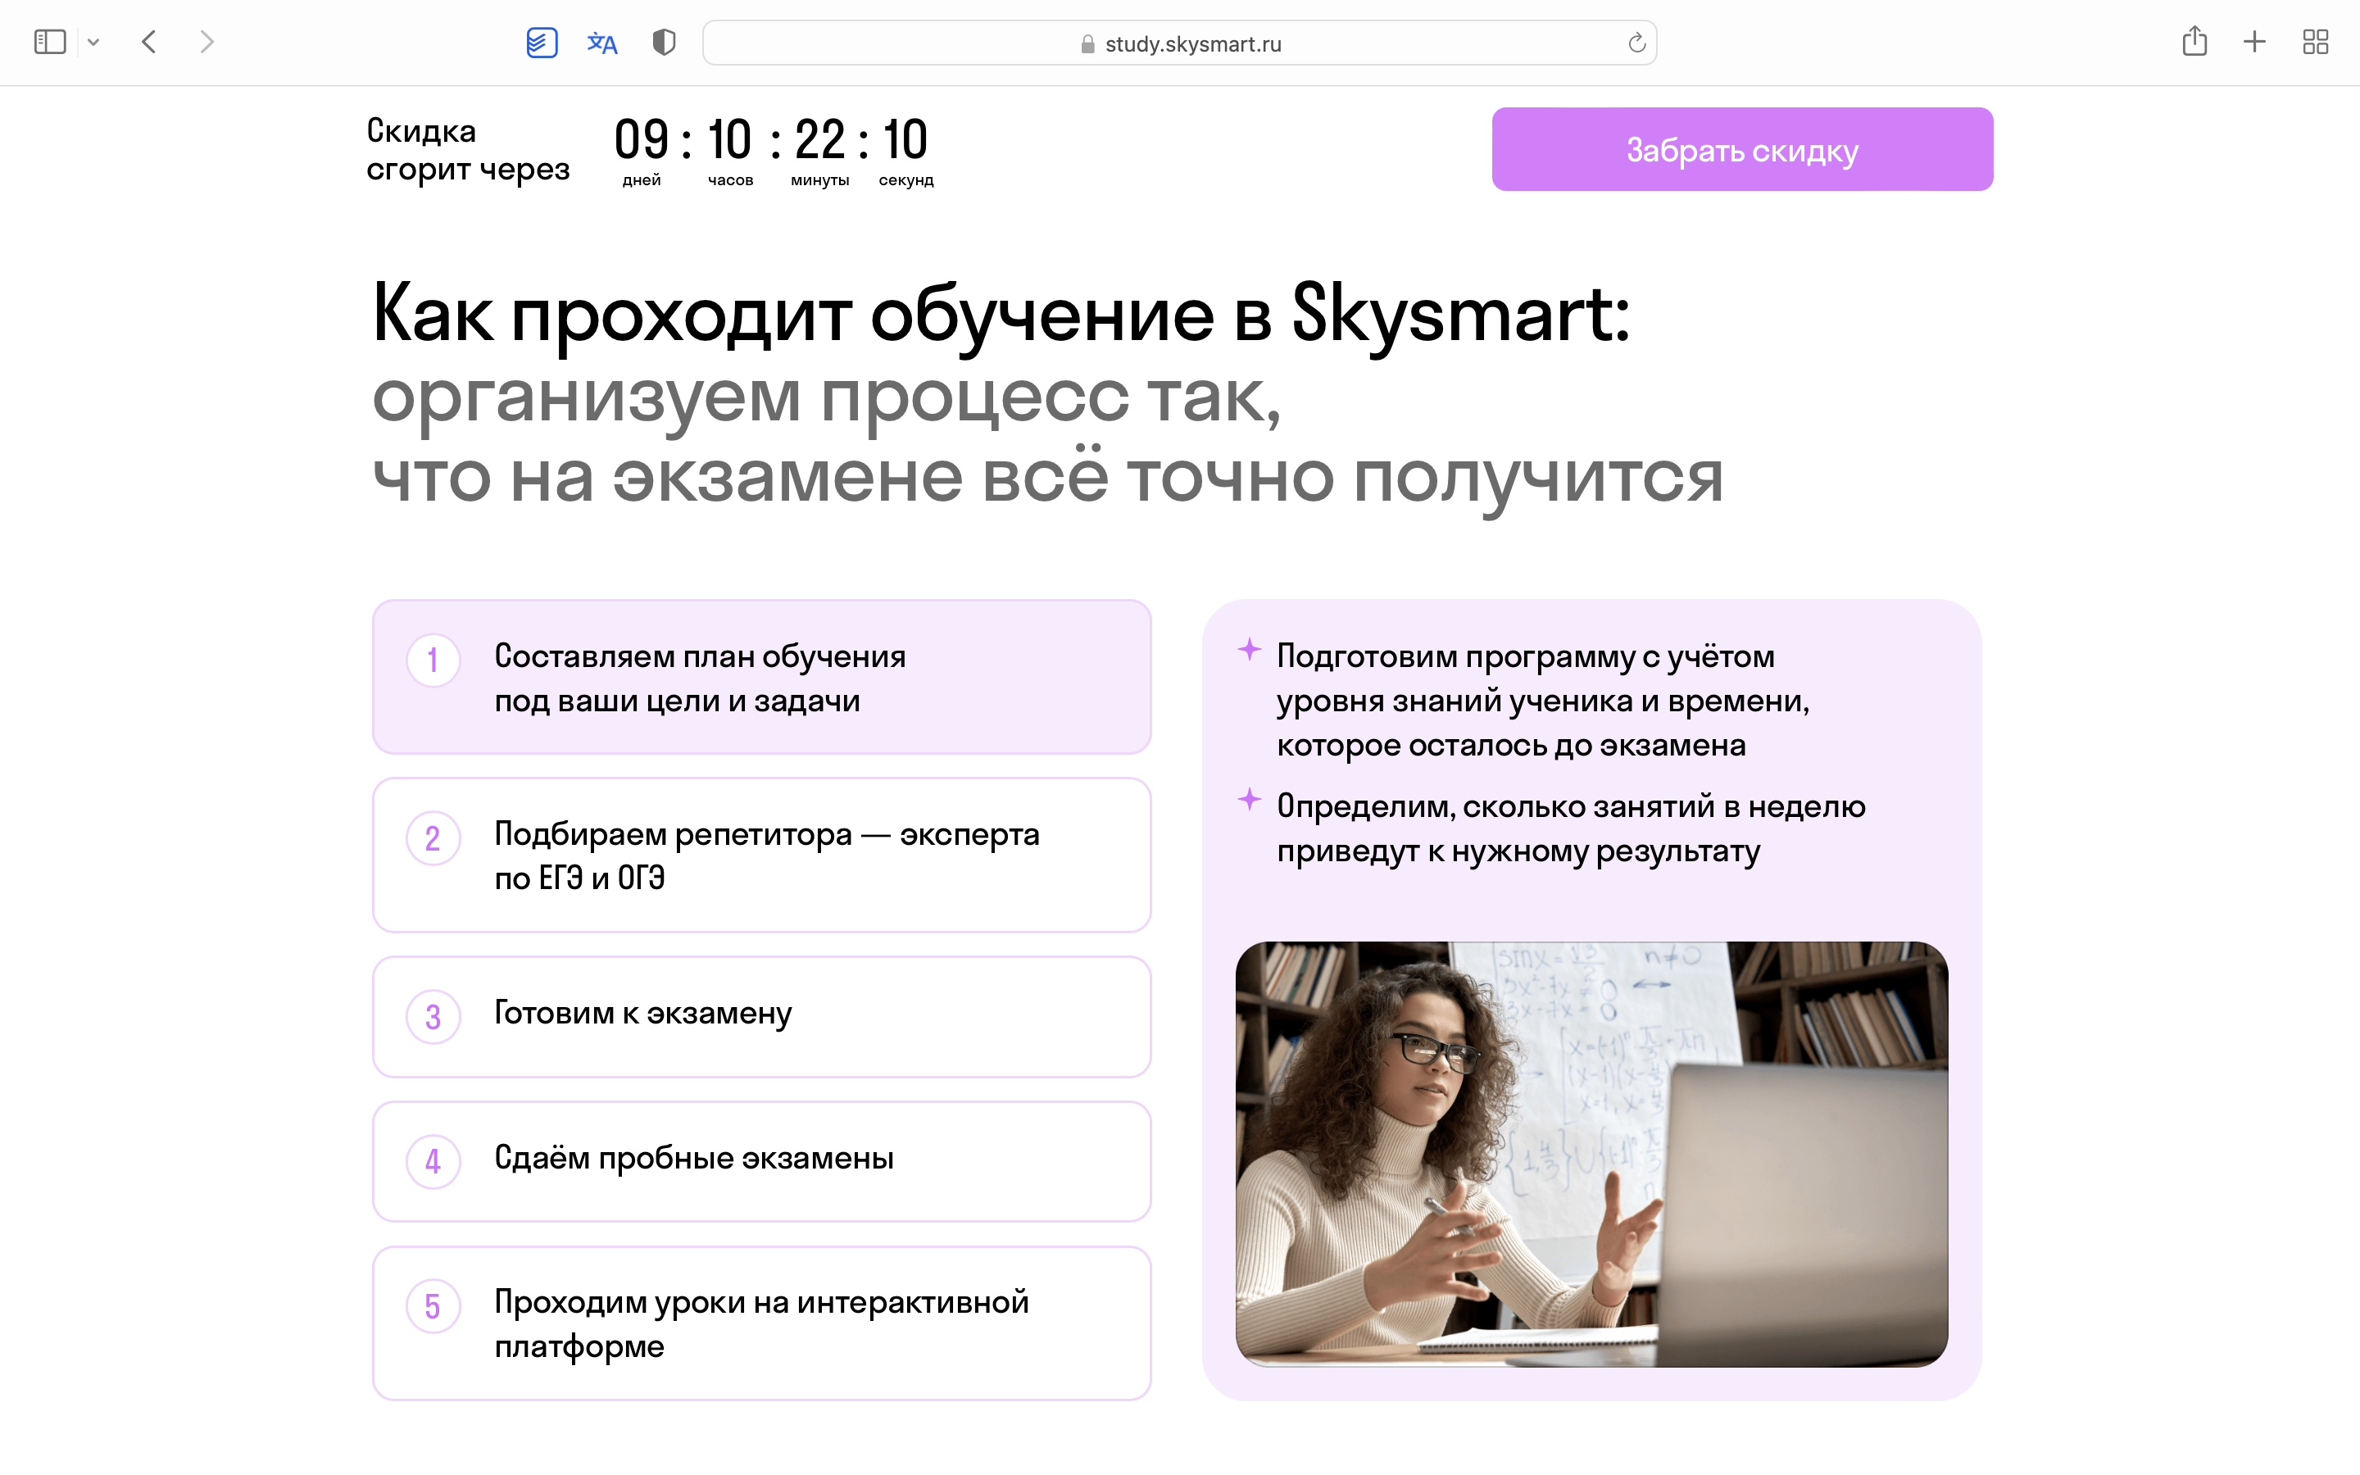Toggle the Safari sidebar icon
The width and height of the screenshot is (2360, 1475).
(50, 42)
